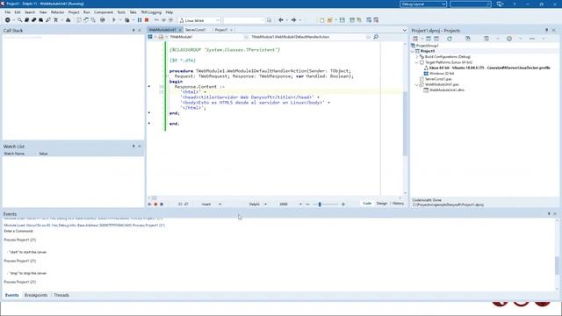Switch to the History view tab

click(398, 203)
